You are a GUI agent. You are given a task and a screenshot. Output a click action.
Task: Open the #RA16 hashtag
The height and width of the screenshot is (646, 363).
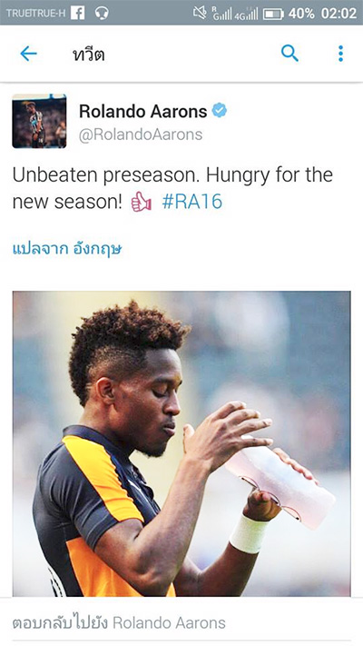point(192,202)
